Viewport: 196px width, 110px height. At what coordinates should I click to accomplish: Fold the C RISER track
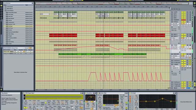pyautogui.click(x=172, y=64)
